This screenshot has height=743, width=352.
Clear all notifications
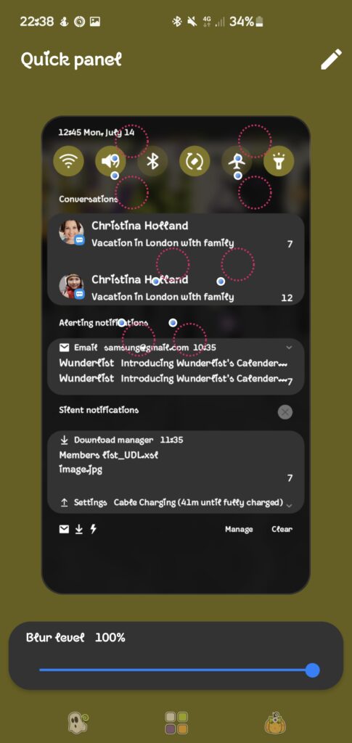pos(282,529)
